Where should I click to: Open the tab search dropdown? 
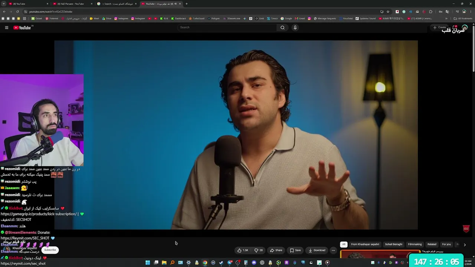[3, 4]
